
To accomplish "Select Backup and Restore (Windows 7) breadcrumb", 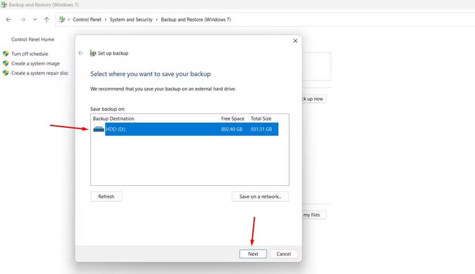I will coord(196,20).
